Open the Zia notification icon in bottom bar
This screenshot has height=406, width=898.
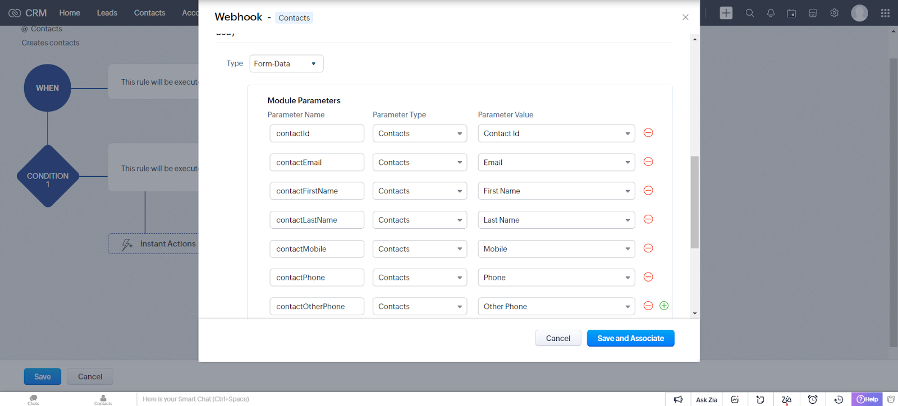pyautogui.click(x=786, y=399)
